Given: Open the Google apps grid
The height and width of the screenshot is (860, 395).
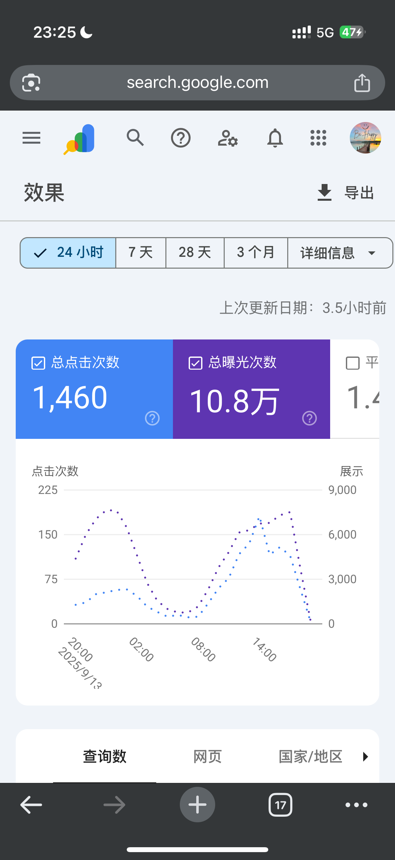Looking at the screenshot, I should [318, 138].
